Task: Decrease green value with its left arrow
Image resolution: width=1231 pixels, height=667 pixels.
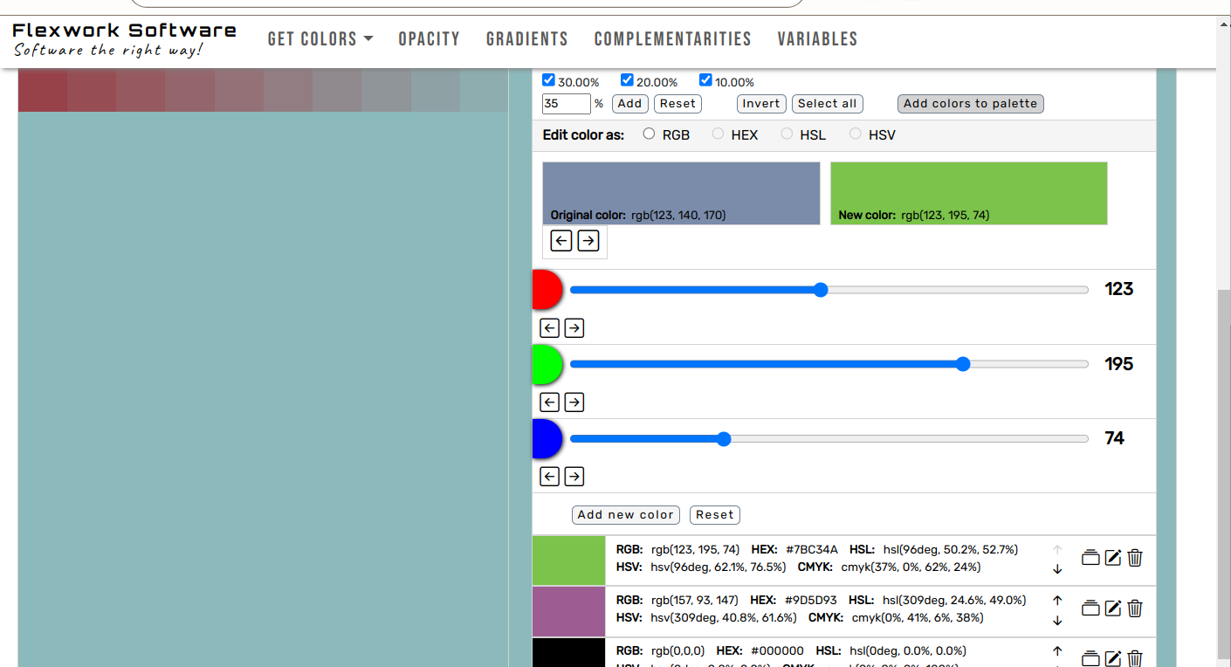Action: [x=549, y=402]
